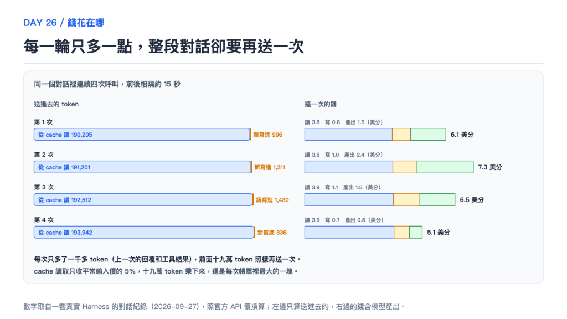Click blue read segment of 6.5 美分 bar
The height and width of the screenshot is (319, 567).
click(349, 199)
